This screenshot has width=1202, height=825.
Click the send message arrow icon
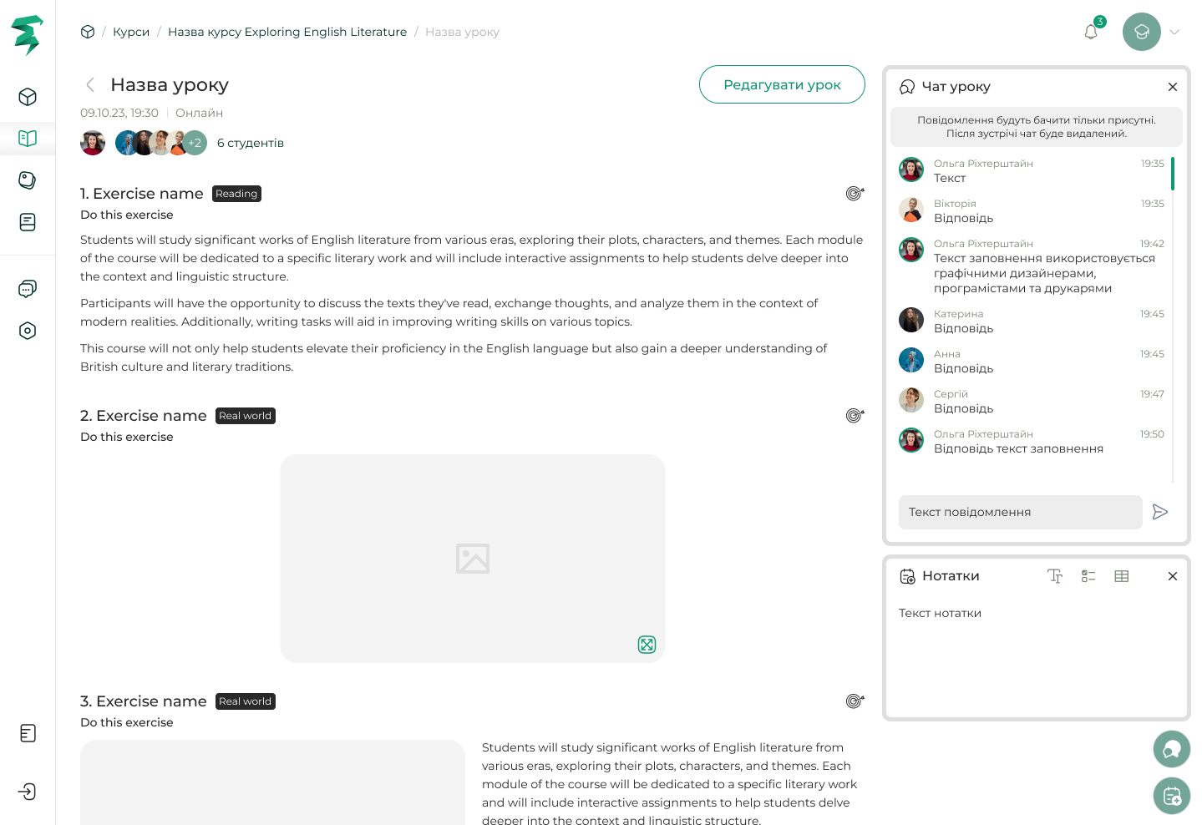tap(1160, 512)
